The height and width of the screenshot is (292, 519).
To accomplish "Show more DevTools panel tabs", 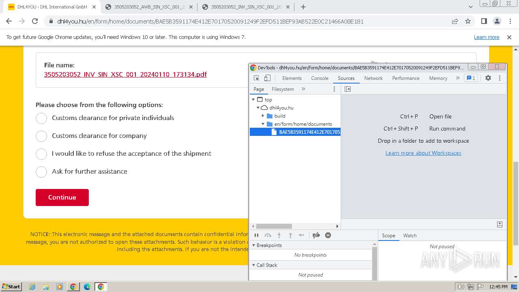I will pos(458,78).
